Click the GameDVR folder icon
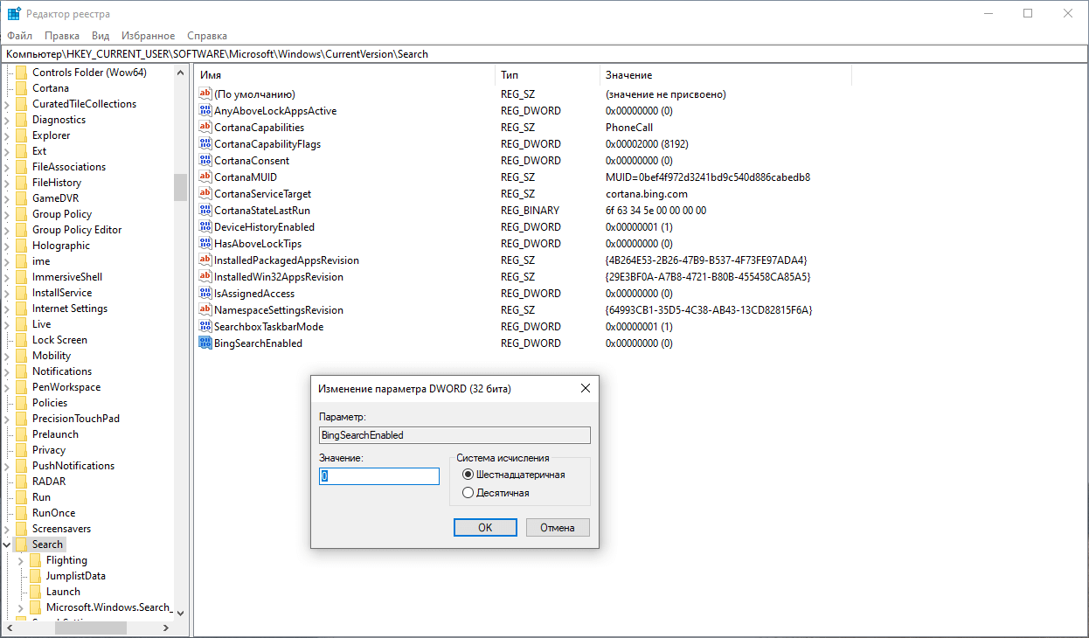The width and height of the screenshot is (1089, 638). click(x=22, y=198)
